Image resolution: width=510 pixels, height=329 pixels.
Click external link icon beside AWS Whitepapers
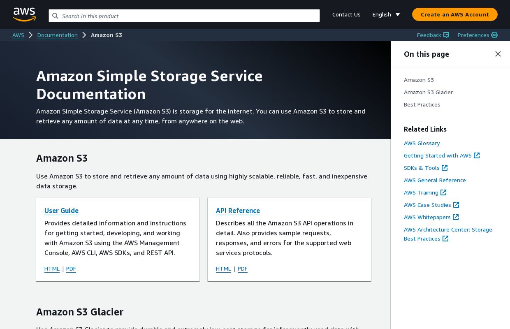[456, 217]
